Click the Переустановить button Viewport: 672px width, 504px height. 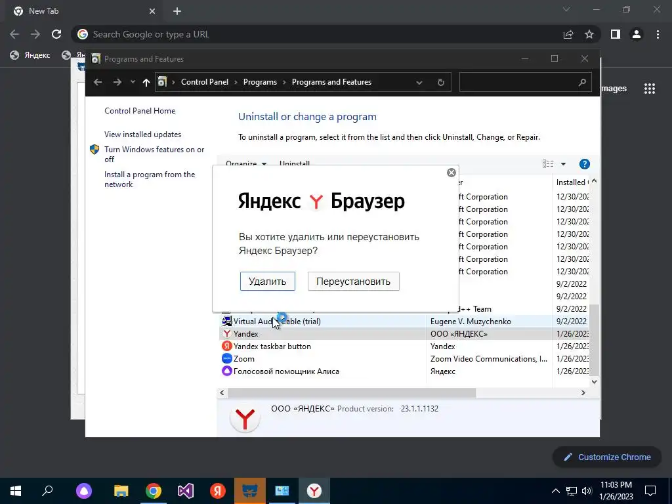[353, 281]
